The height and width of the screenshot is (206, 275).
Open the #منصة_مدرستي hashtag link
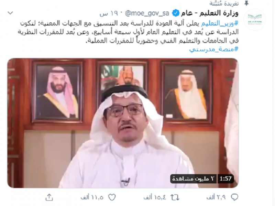tap(214, 49)
